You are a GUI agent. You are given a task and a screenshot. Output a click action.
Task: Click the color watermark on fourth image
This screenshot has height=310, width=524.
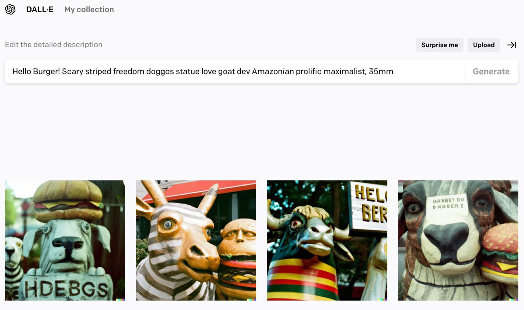[513, 299]
